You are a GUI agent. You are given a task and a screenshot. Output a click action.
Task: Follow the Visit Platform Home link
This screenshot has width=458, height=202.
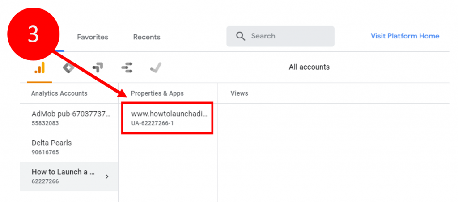(405, 36)
